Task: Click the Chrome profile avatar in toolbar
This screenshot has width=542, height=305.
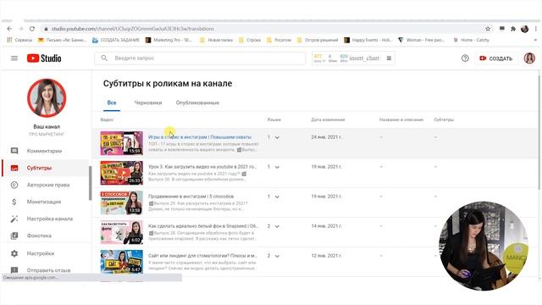Action: coord(524,29)
